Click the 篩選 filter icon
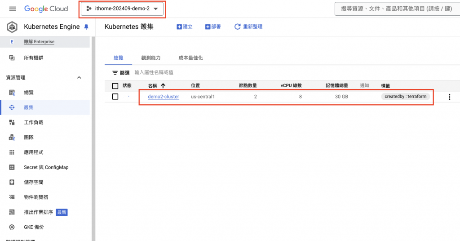 pyautogui.click(x=115, y=73)
